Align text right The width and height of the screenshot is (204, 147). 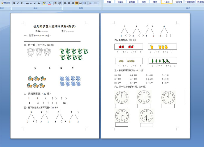pyautogui.click(x=73, y=3)
